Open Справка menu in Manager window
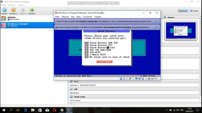The image size is (202, 113). coord(21,5)
